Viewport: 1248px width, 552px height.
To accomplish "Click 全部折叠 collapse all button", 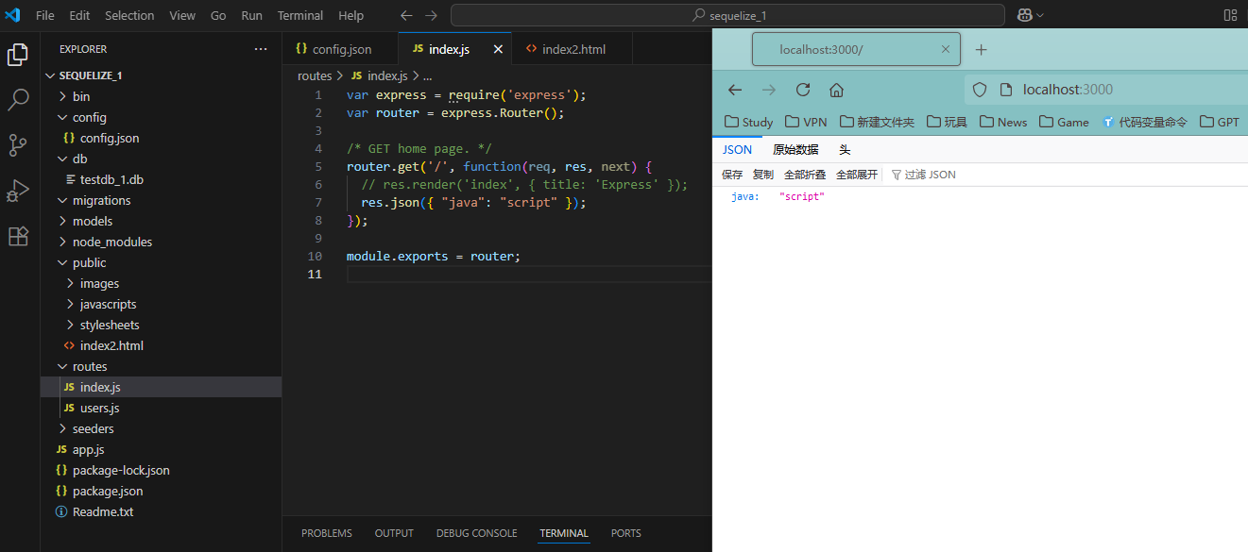I will point(805,175).
